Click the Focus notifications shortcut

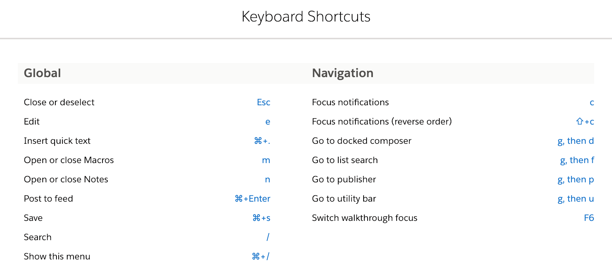592,102
